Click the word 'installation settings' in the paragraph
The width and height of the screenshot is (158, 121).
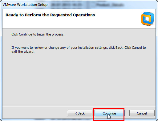pos(92,48)
